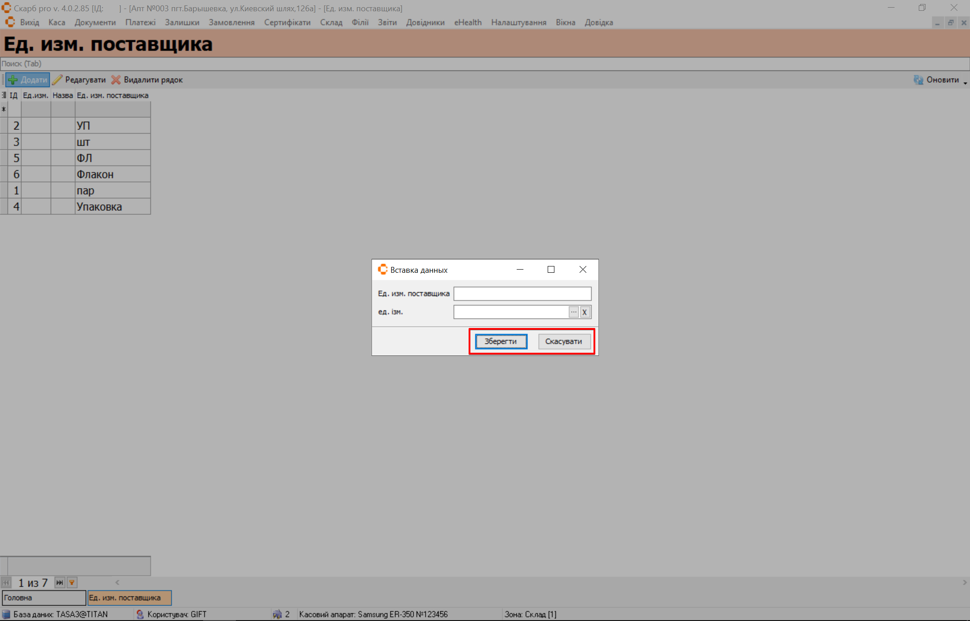Open the Довідники menu

(425, 22)
